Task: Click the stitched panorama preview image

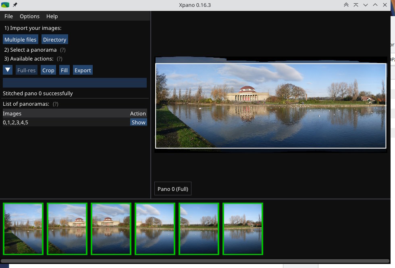Action: 270,105
